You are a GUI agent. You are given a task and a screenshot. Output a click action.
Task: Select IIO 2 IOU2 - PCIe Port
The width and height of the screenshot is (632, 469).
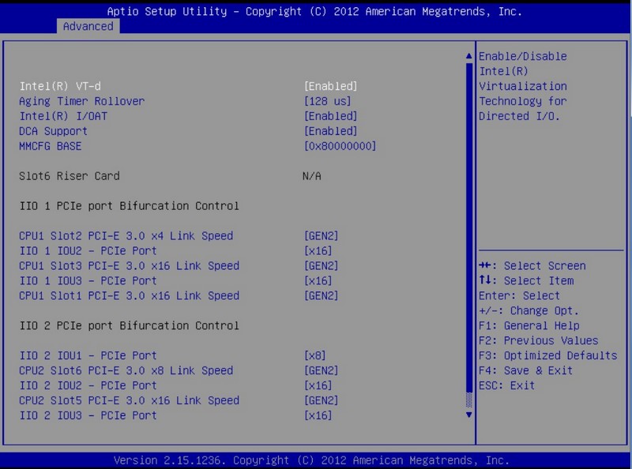point(88,386)
